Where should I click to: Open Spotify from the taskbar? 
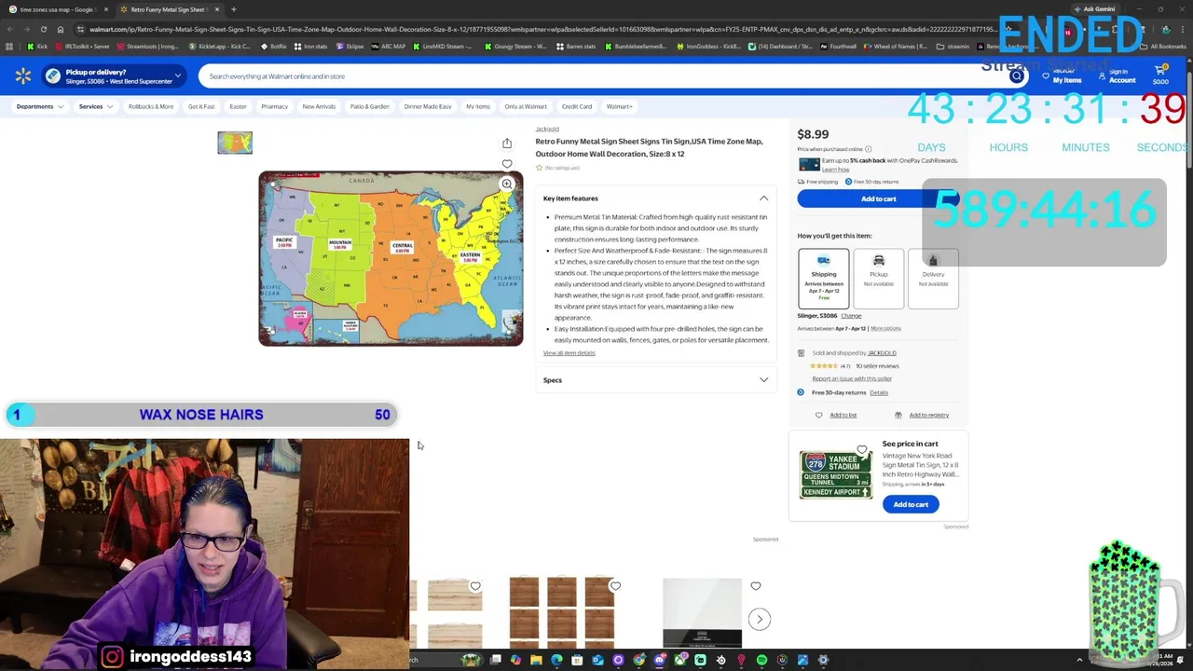click(761, 660)
